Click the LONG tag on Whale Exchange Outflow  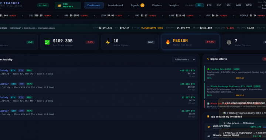[257, 86]
